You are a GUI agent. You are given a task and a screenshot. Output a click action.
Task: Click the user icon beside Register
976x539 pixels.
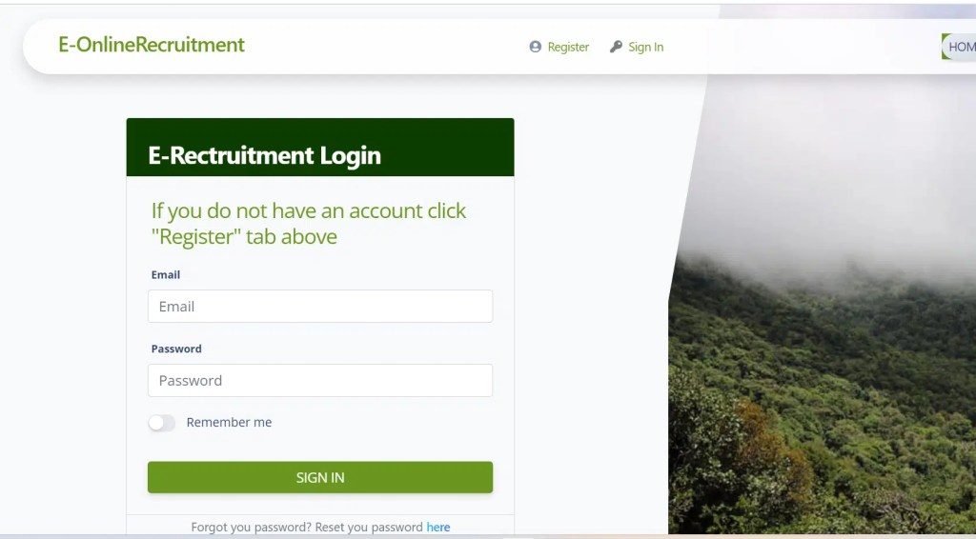coord(536,47)
